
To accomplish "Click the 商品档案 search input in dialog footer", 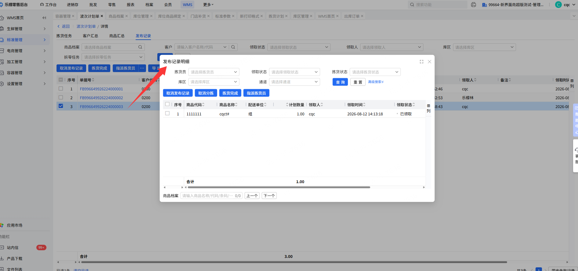I will coord(211,196).
